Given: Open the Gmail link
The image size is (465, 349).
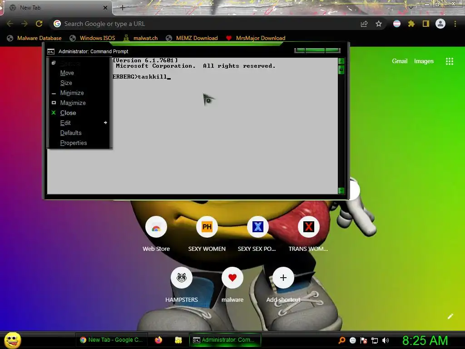Looking at the screenshot, I should tap(400, 61).
